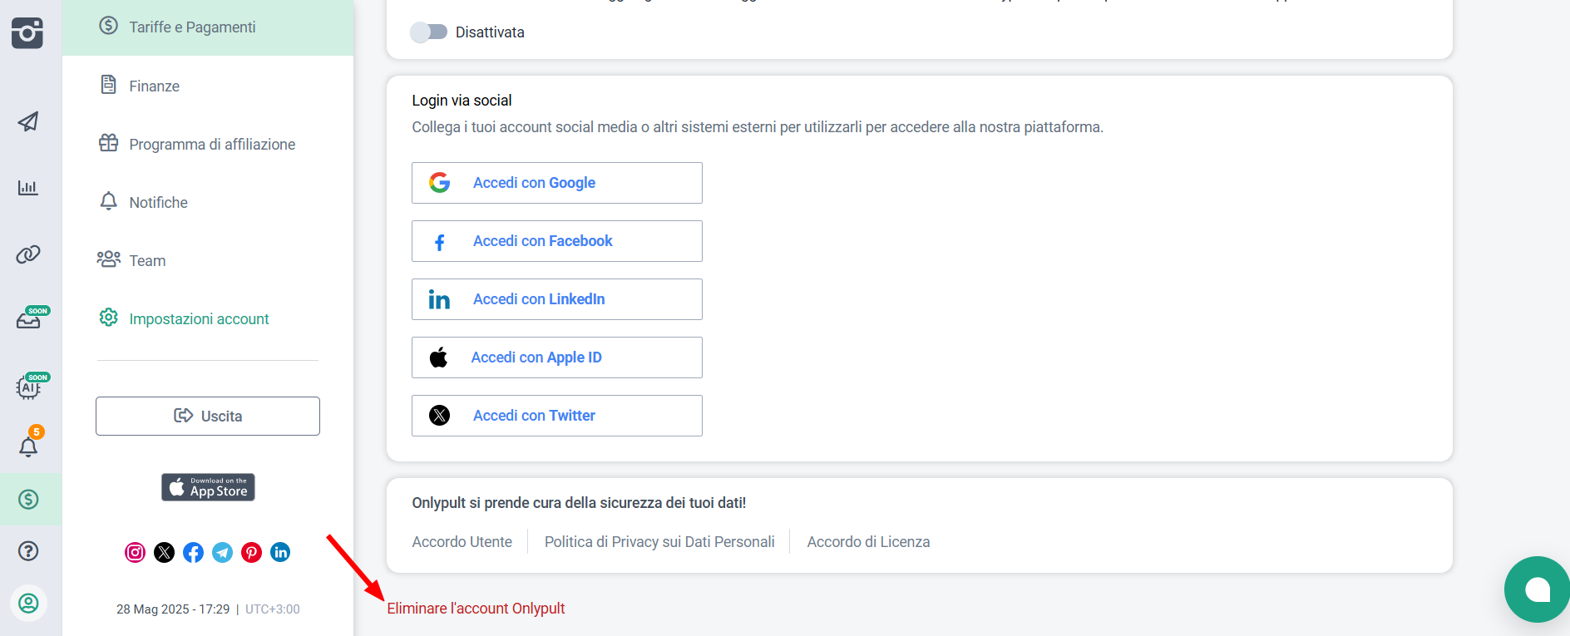
Task: Open the user profile avatar icon
Action: (x=28, y=603)
